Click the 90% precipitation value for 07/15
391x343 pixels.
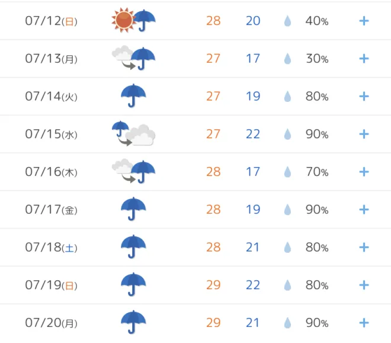tap(317, 134)
